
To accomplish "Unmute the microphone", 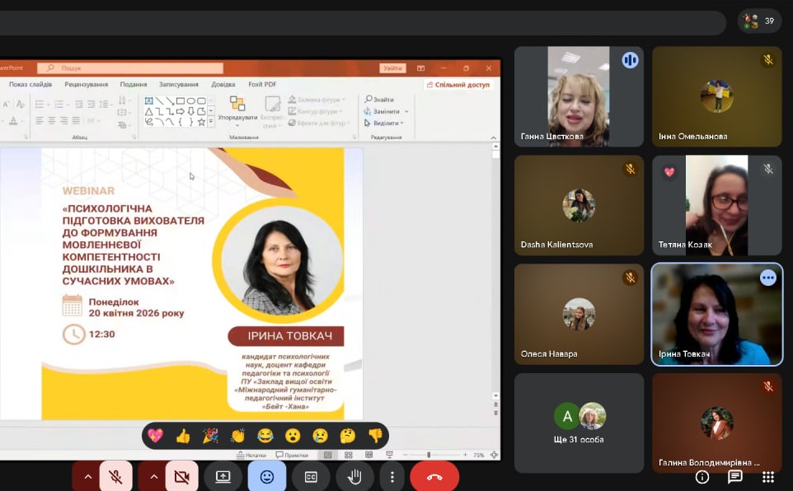I will click(x=116, y=476).
